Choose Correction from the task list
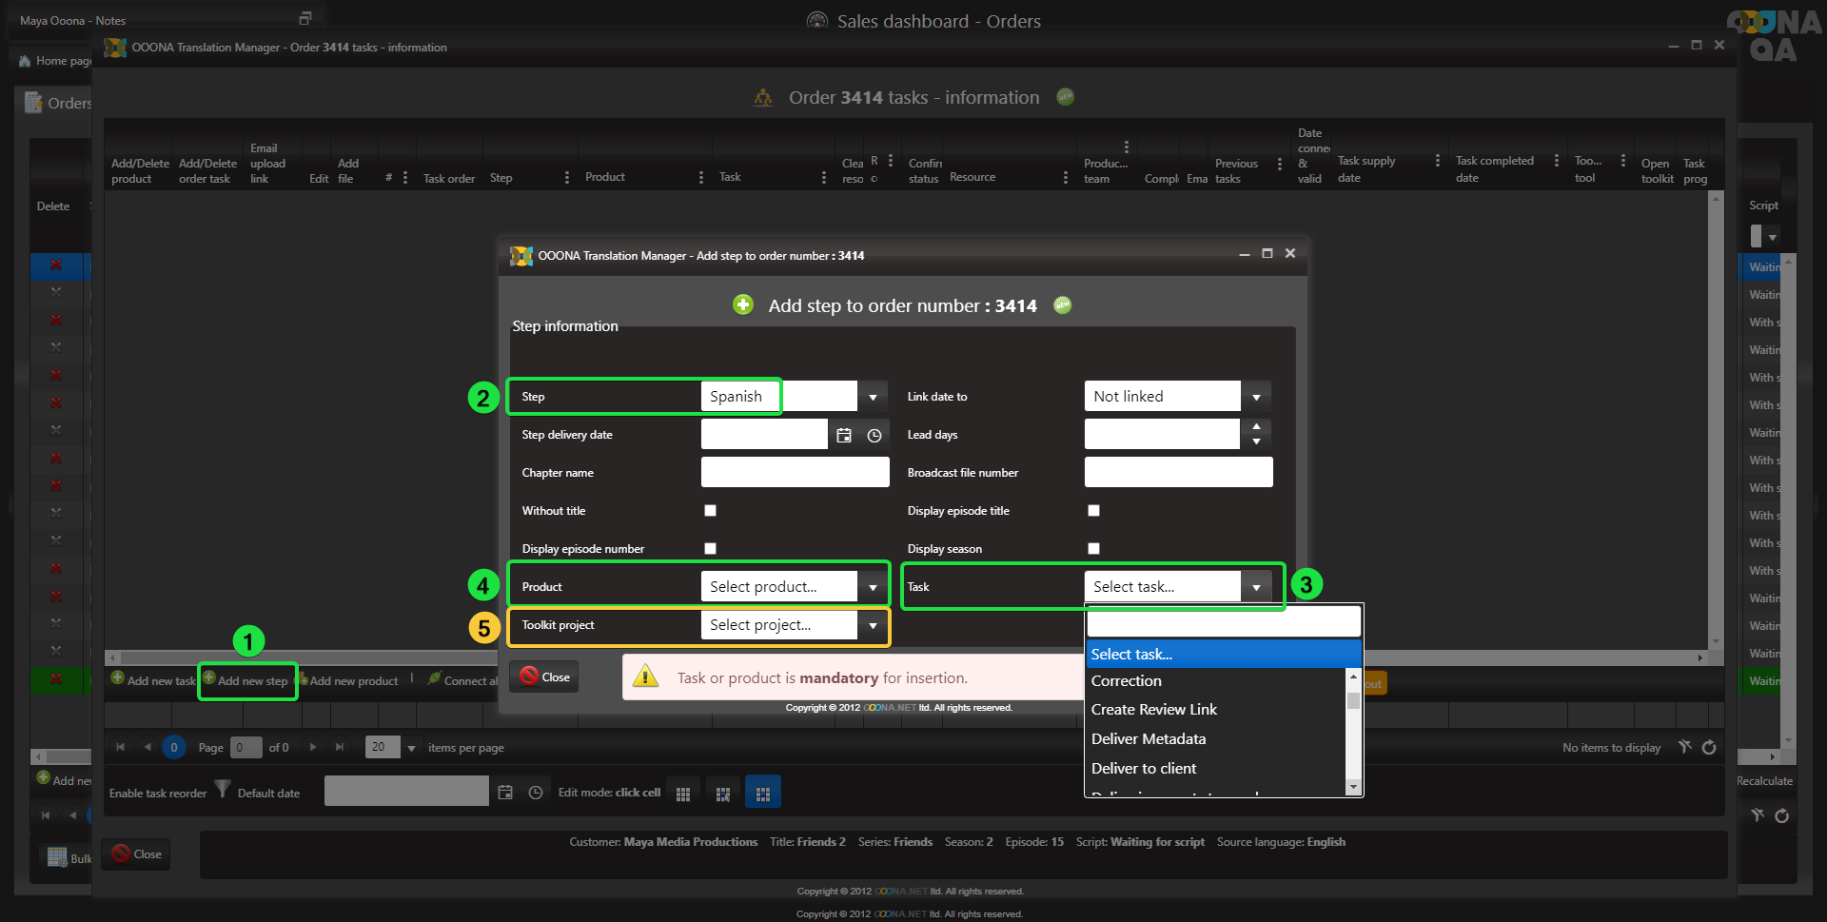 [1126, 681]
